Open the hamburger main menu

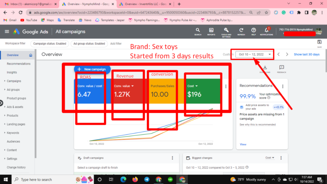(x=7, y=32)
